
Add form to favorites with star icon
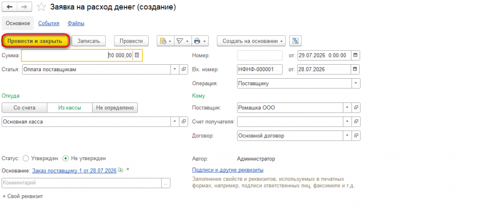(41, 7)
